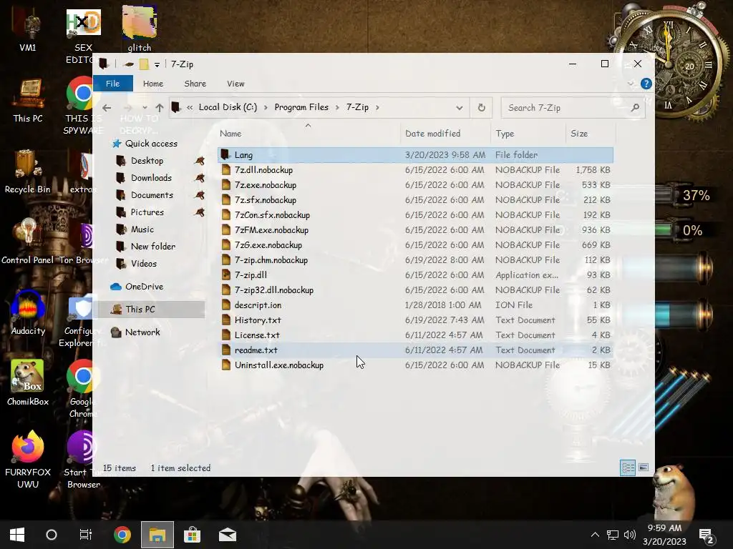Open Task View in taskbar
Image resolution: width=733 pixels, height=549 pixels.
tap(86, 535)
